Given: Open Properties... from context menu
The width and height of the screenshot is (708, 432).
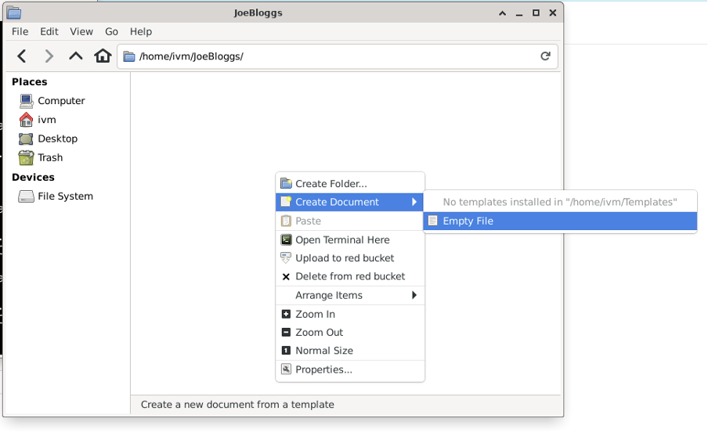Looking at the screenshot, I should (x=323, y=370).
